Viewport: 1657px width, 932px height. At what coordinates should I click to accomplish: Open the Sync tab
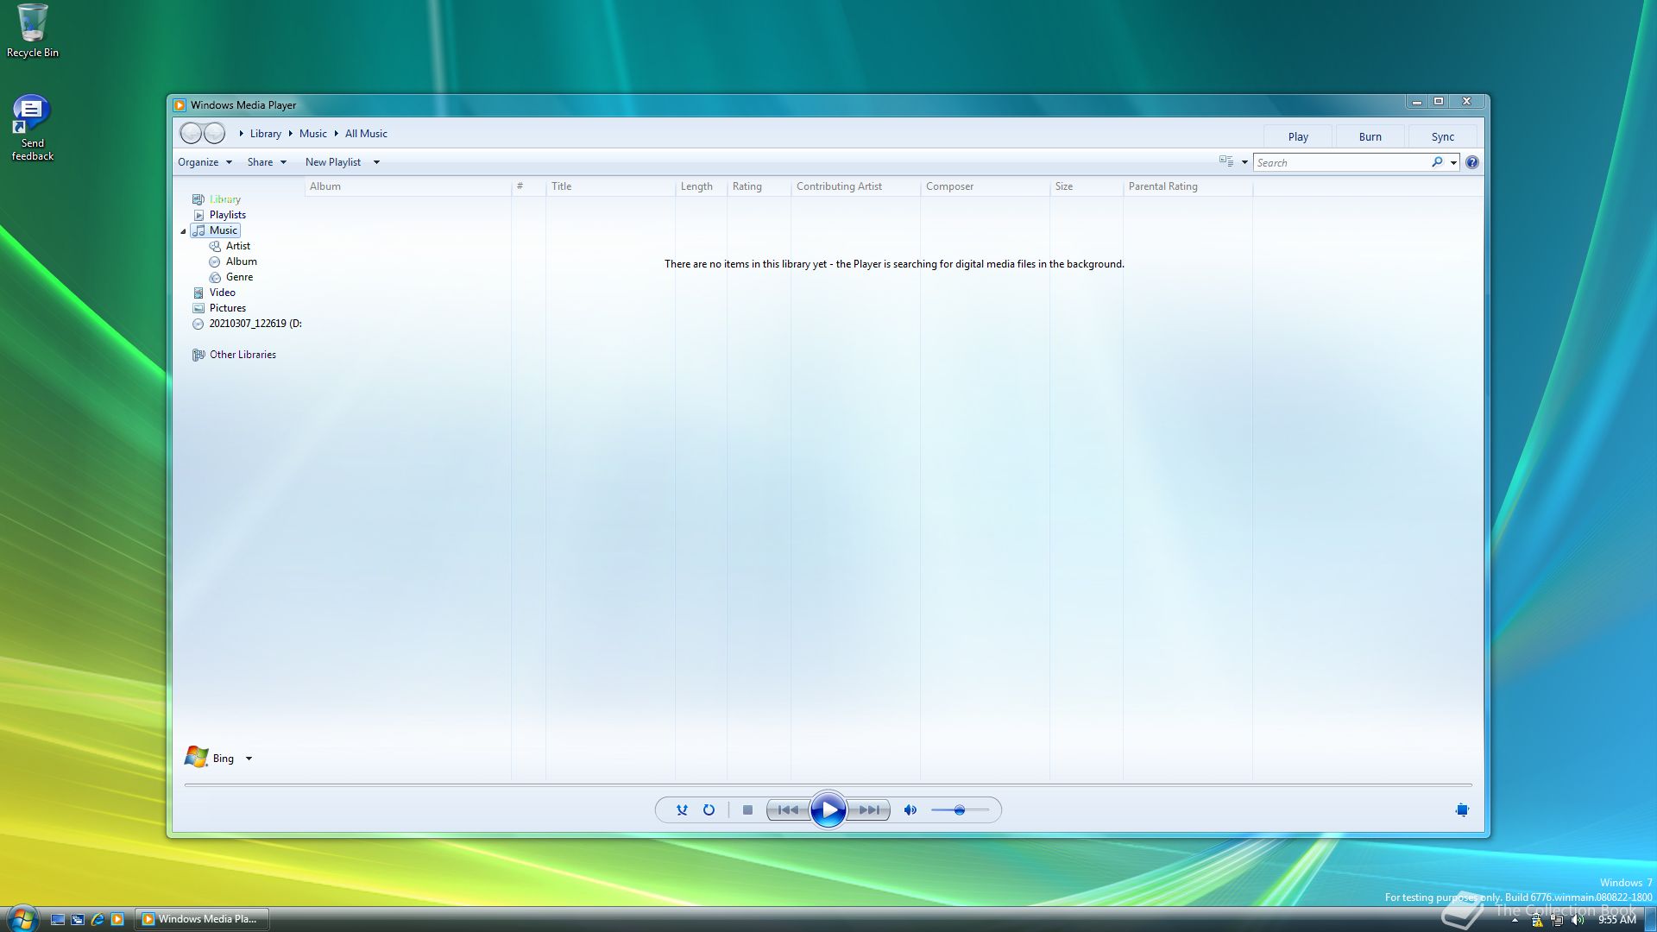pyautogui.click(x=1443, y=137)
